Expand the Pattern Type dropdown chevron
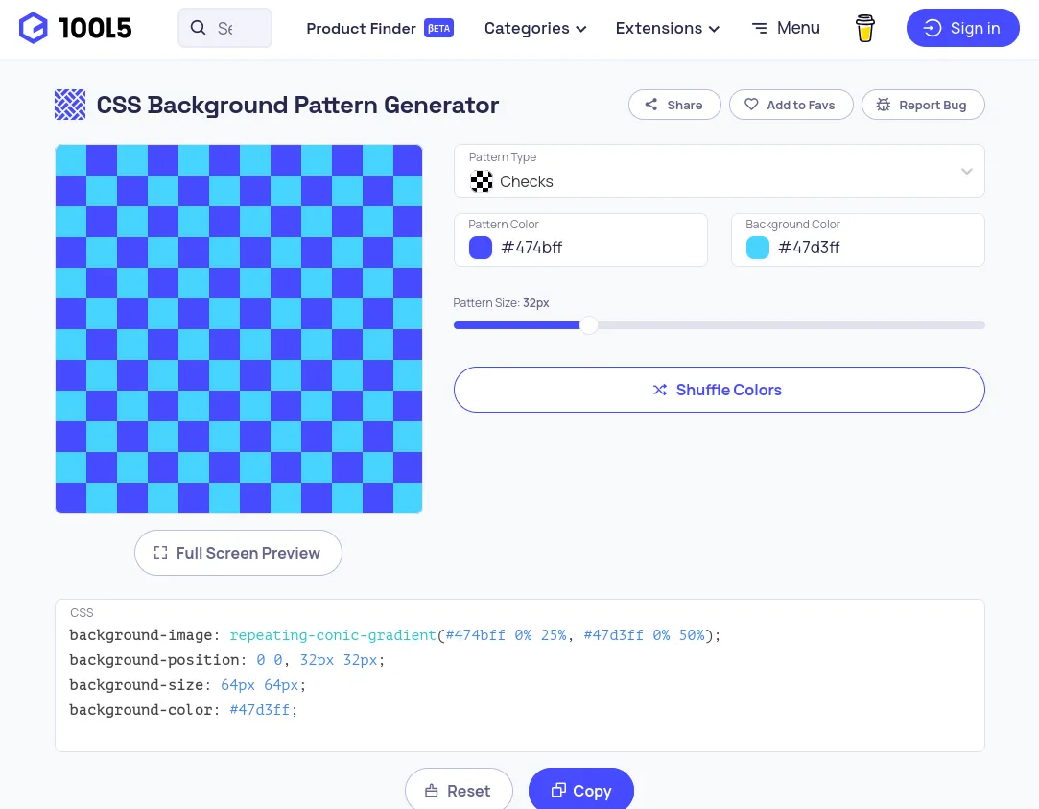The height and width of the screenshot is (809, 1039). click(x=967, y=171)
